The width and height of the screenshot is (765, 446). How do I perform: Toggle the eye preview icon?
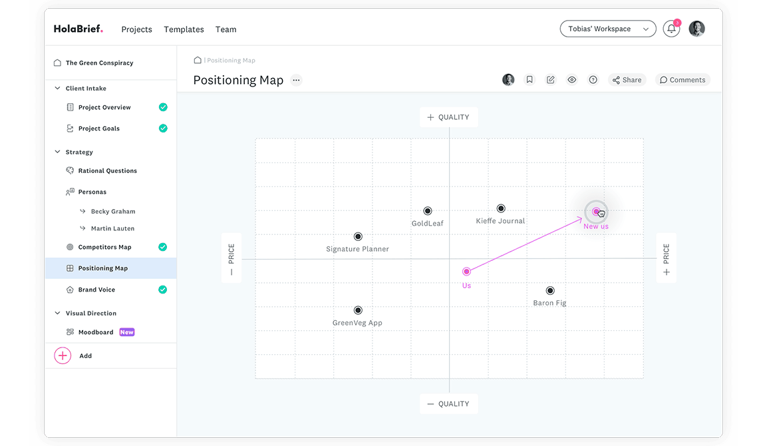(x=571, y=80)
